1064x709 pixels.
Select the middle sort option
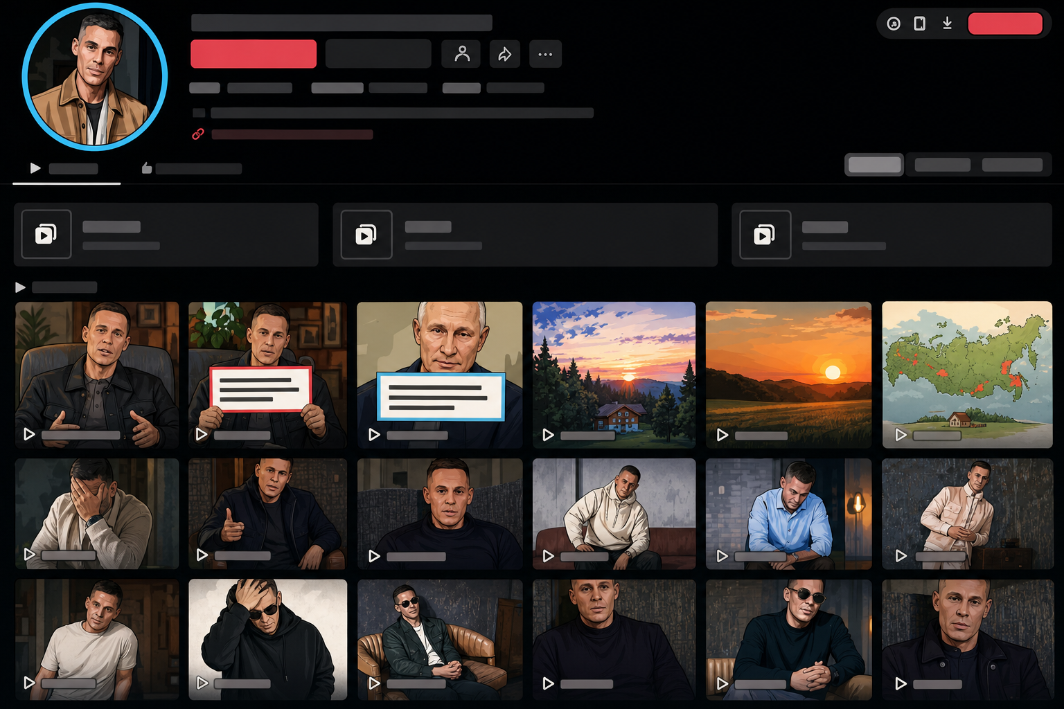coord(942,165)
